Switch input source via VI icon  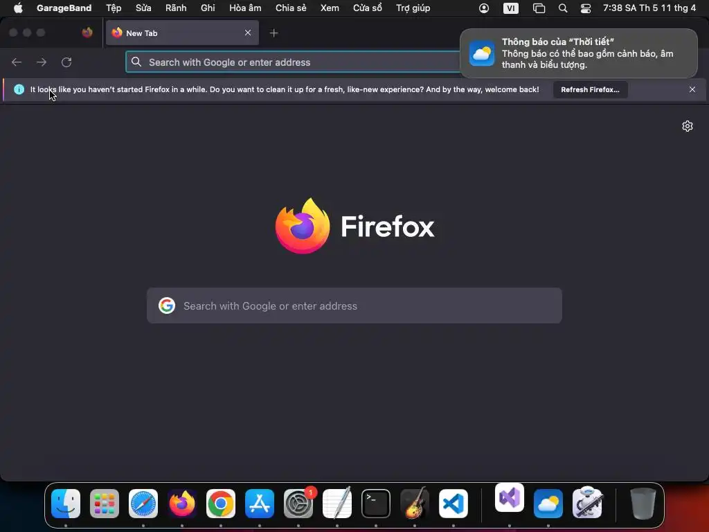point(511,8)
